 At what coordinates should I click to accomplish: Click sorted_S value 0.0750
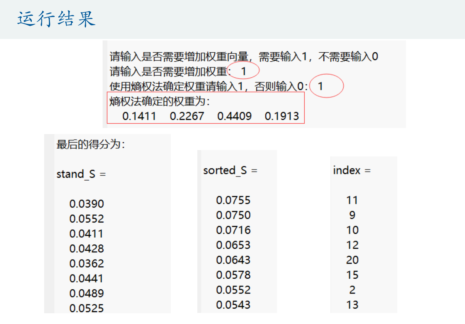(x=233, y=215)
